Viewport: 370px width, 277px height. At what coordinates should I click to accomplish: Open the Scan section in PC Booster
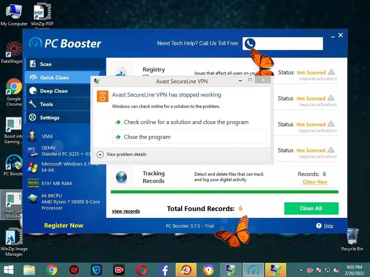(x=65, y=64)
